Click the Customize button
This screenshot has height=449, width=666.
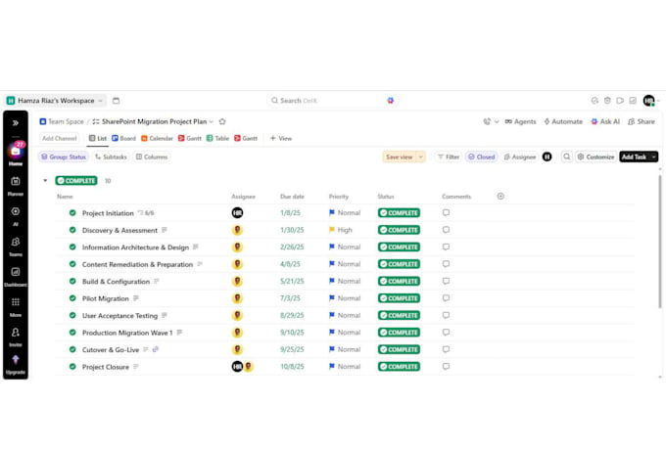(x=595, y=157)
